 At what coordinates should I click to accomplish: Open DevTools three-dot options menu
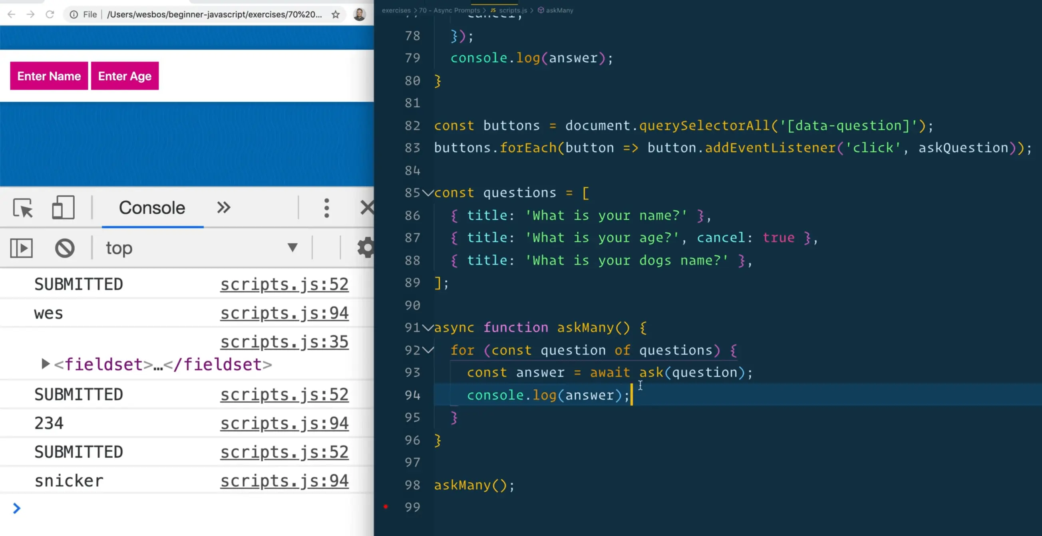pos(326,208)
